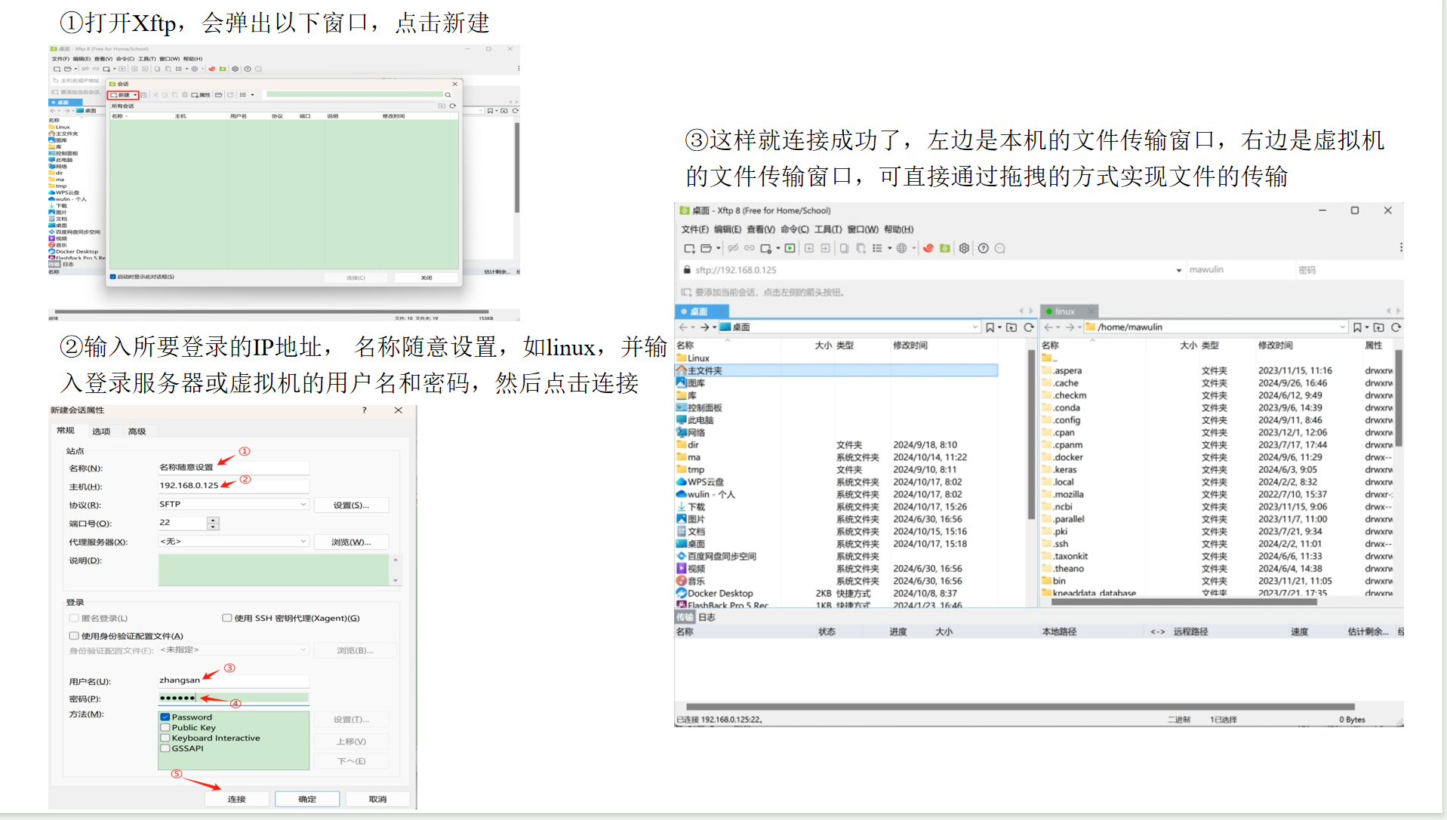Expand the local 桌面 path dropdown in the right window
Viewport: 1447px width, 820px height.
tap(974, 327)
